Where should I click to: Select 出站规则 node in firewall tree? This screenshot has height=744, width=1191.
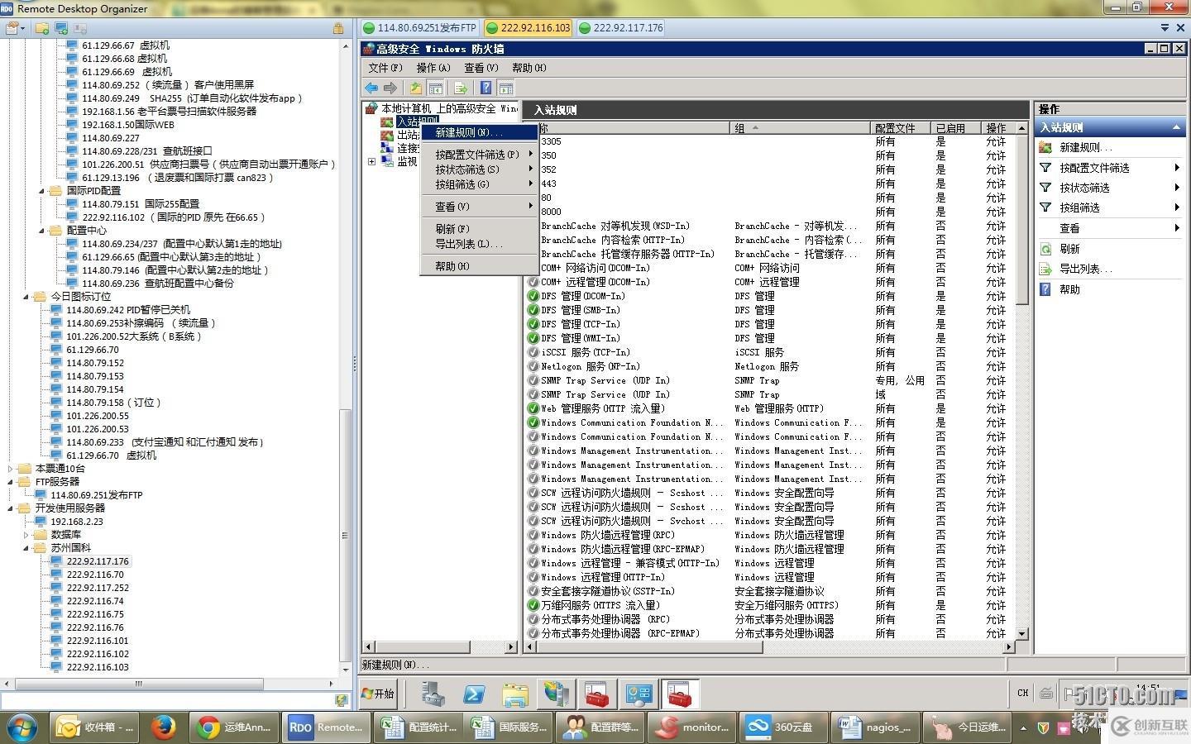(x=408, y=135)
